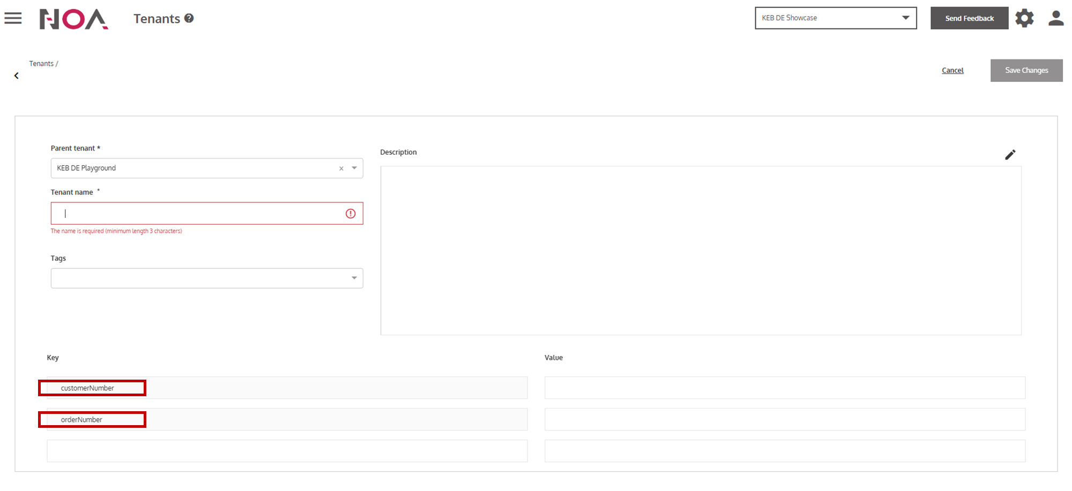Edit description with the pencil icon
The width and height of the screenshot is (1072, 491).
click(1010, 155)
